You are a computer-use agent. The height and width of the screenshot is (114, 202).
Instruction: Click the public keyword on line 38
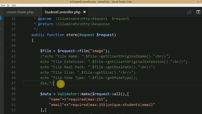pos(38,35)
